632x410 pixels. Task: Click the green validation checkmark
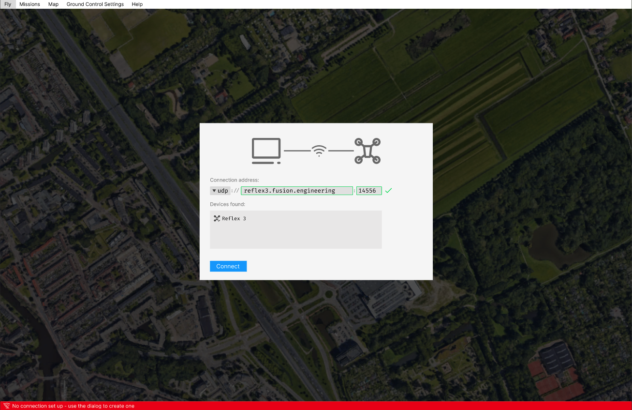tap(388, 191)
